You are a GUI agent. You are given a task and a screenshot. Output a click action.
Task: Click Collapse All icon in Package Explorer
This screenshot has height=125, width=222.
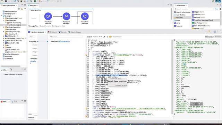pos(19,9)
